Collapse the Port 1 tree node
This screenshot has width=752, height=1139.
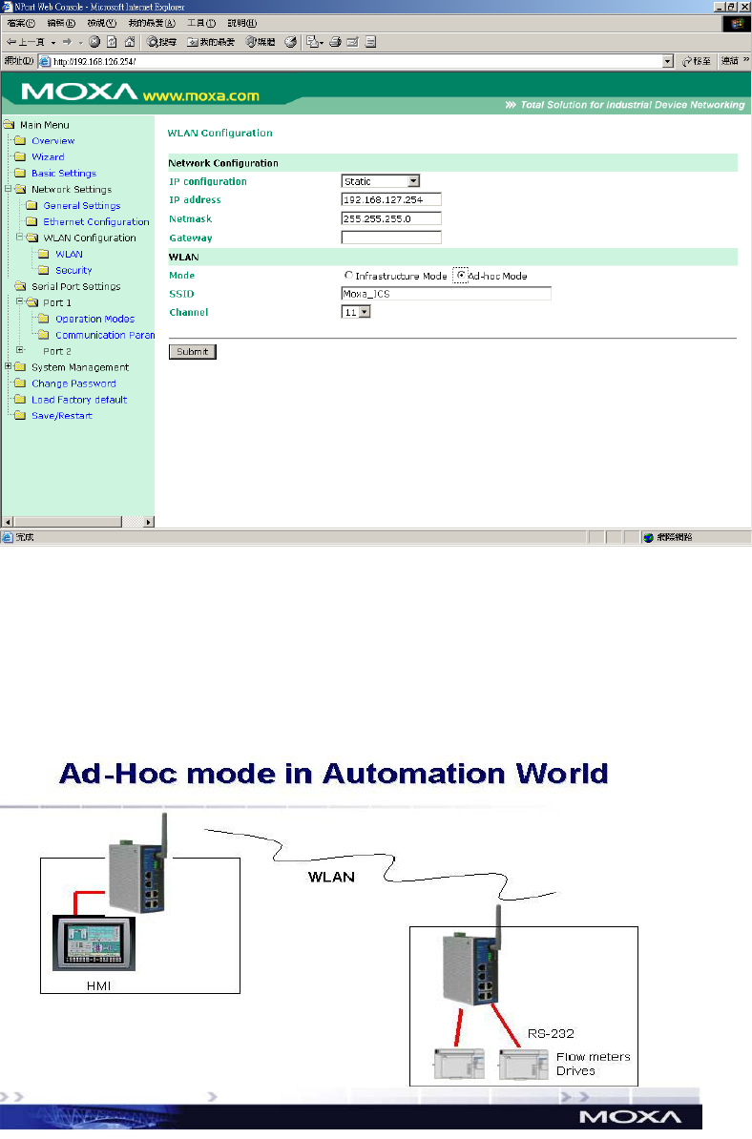pyautogui.click(x=20, y=301)
